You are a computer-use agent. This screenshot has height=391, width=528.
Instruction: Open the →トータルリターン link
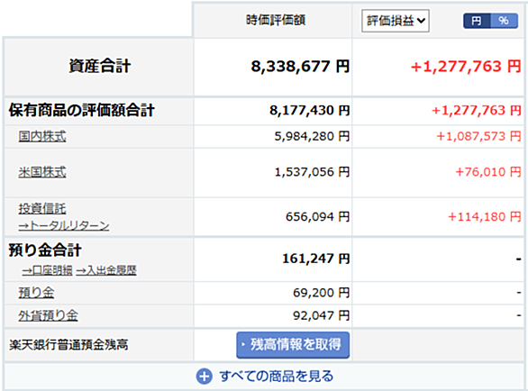64,225
